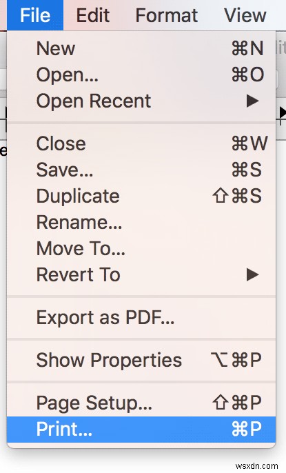Select Save... in the menu
This screenshot has height=473, width=286.
[x=141, y=170]
